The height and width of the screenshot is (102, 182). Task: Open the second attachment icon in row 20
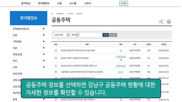point(122,72)
